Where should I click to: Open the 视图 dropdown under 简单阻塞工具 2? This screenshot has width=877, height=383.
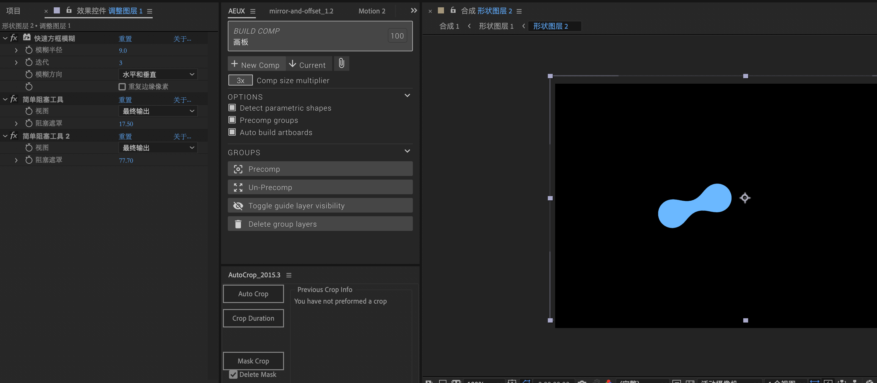coord(158,148)
